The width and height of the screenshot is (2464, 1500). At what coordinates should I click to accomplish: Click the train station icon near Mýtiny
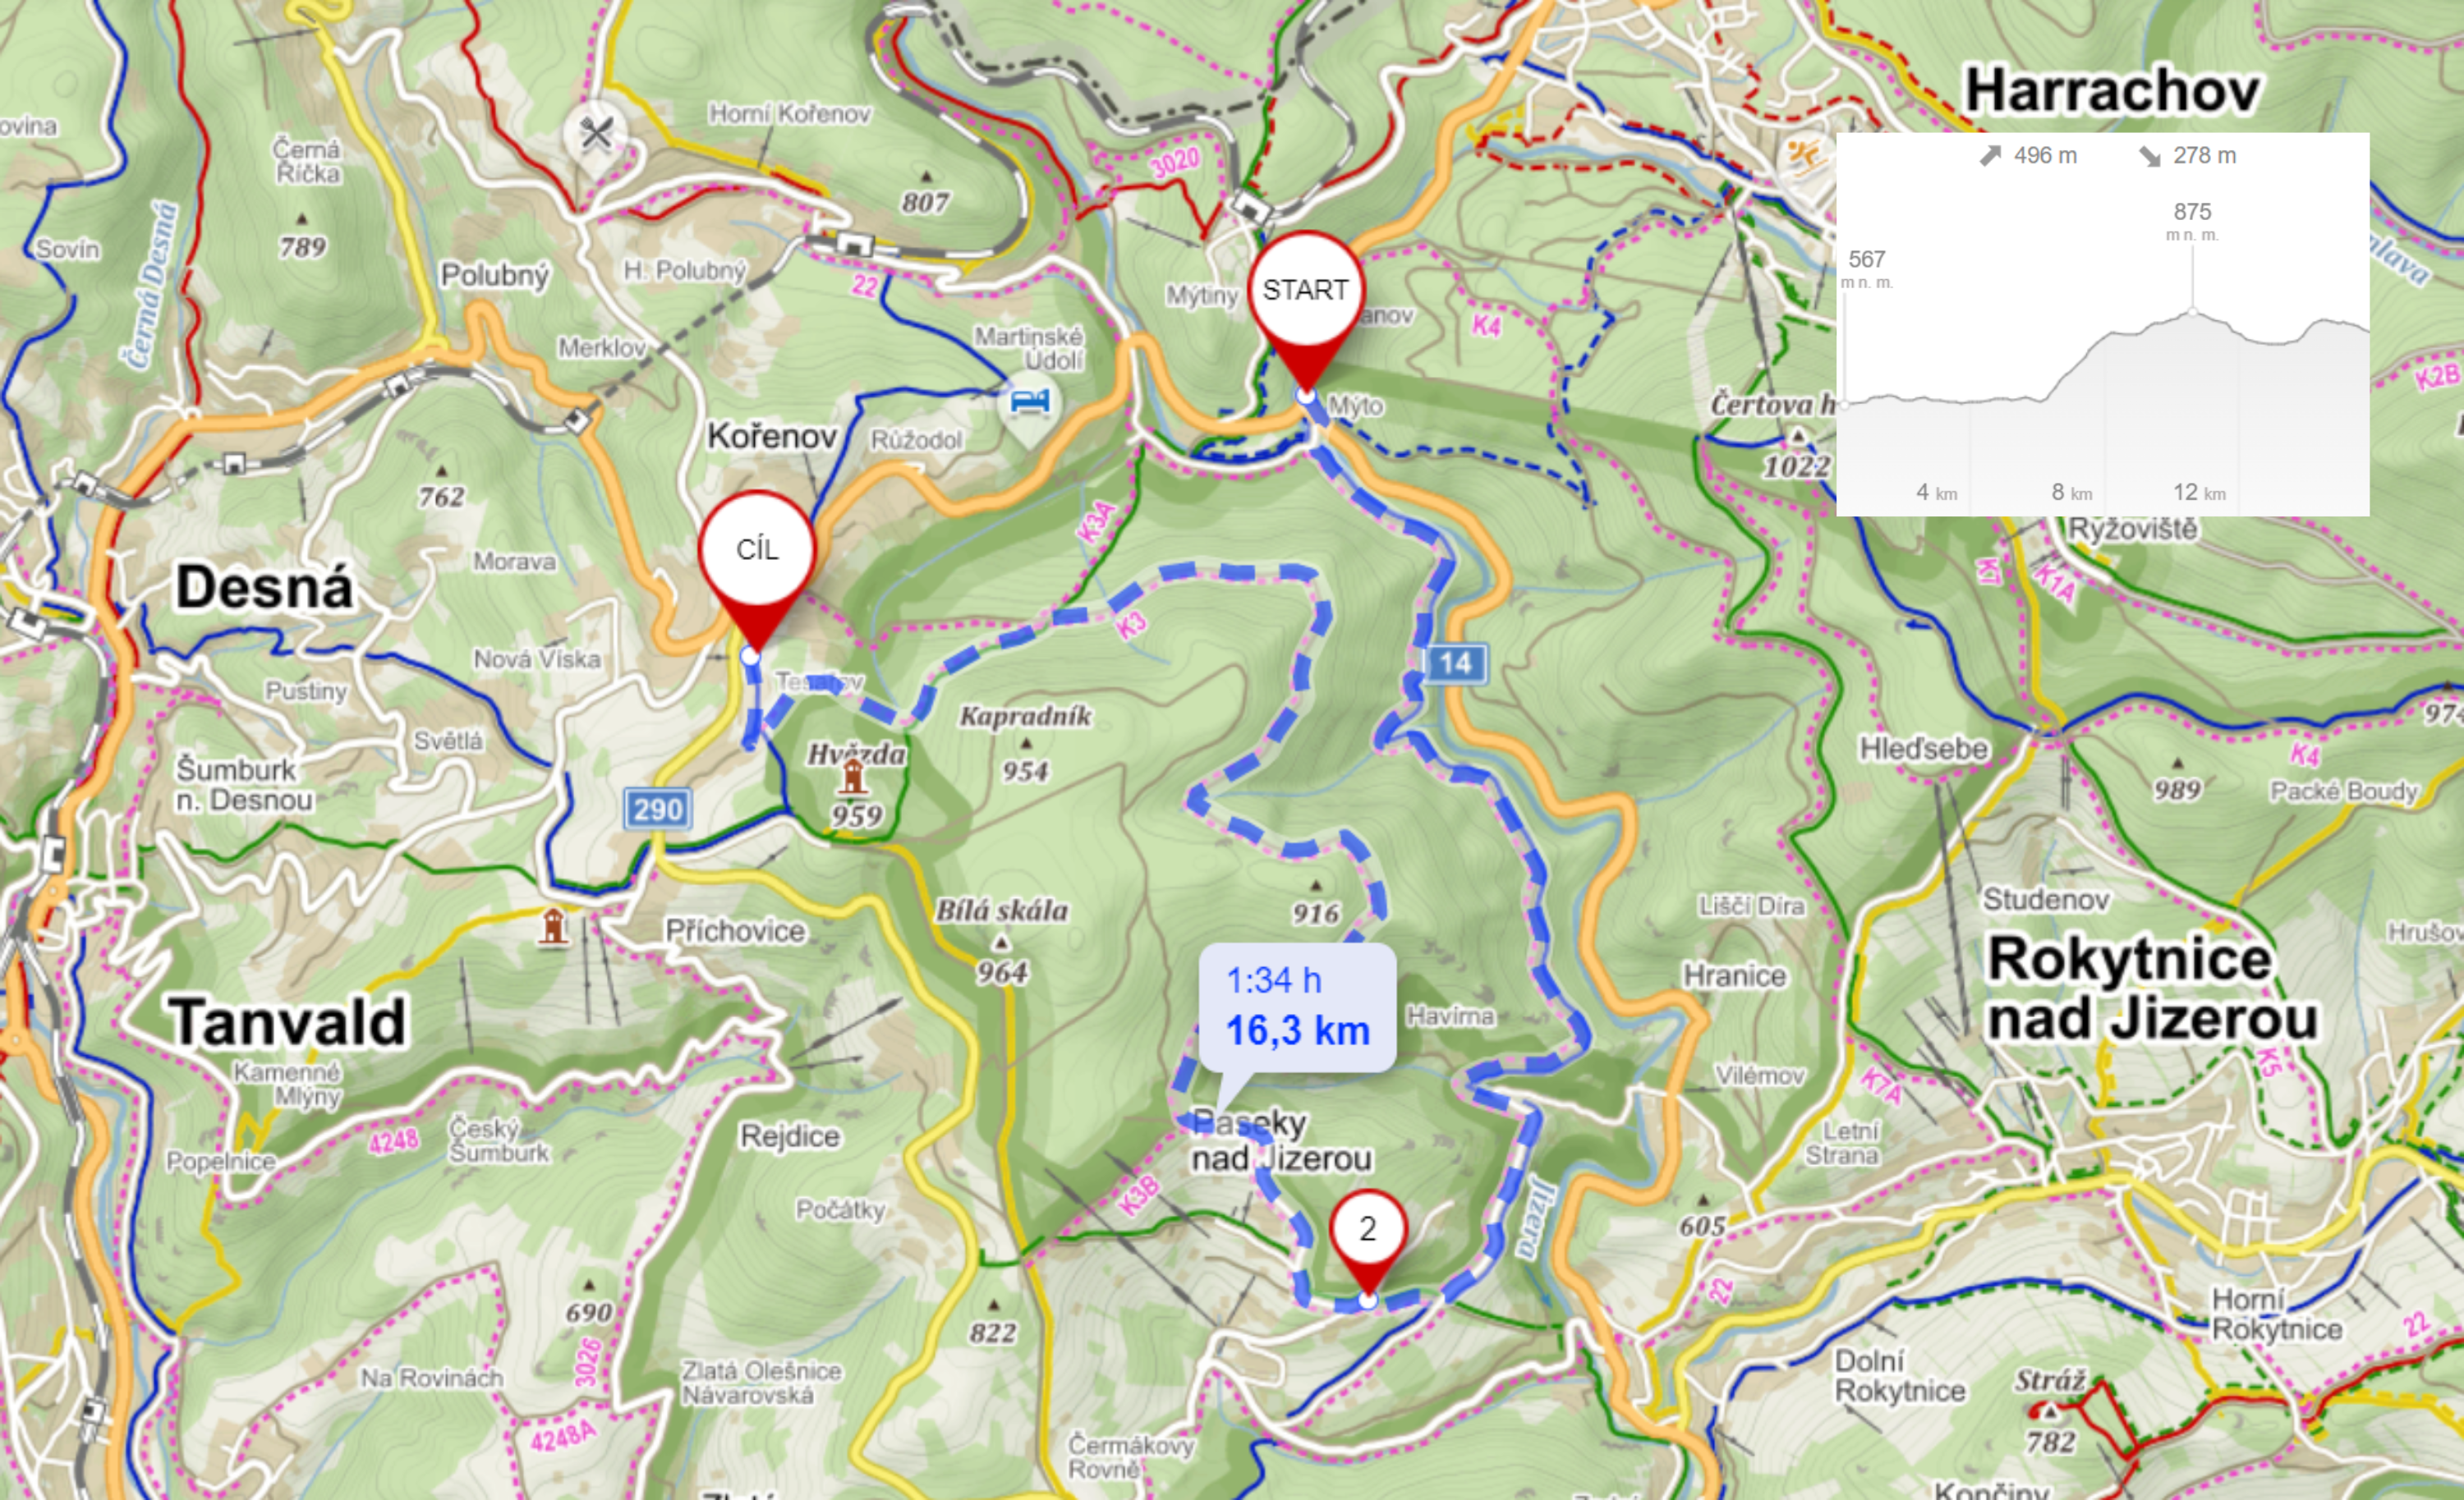1249,207
